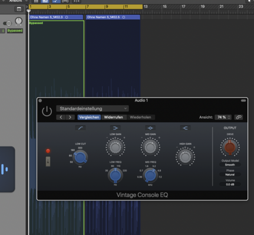This screenshot has height=235, width=254.
Task: Toggle the high shelf band icon
Action: [x=185, y=128]
